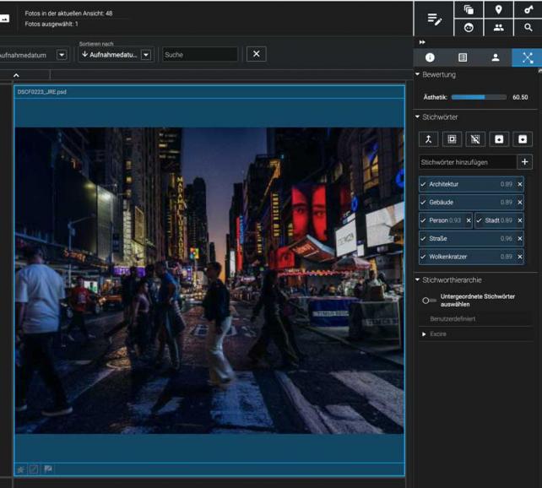
Task: Focus the Stichwörter hinzufügen field
Action: pyautogui.click(x=468, y=162)
